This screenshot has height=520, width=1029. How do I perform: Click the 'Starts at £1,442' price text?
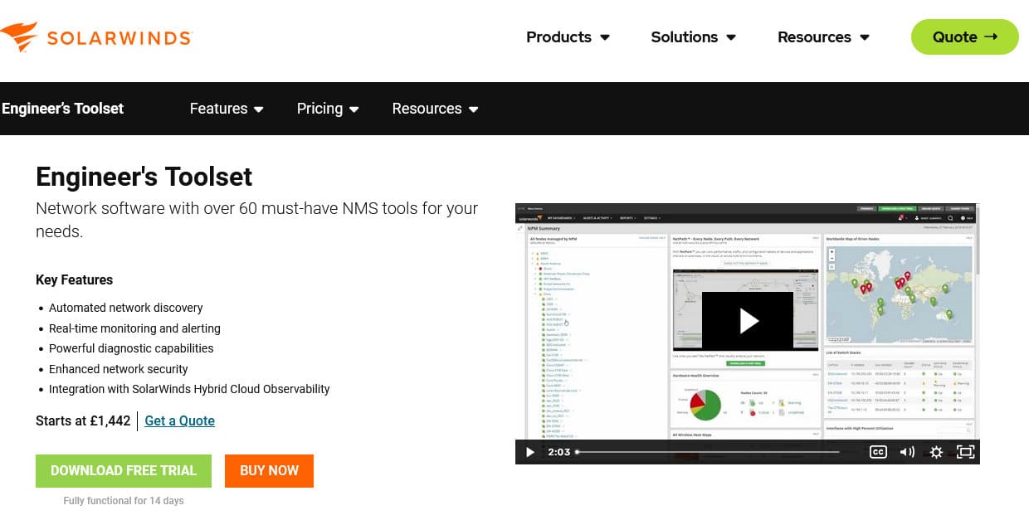(83, 420)
